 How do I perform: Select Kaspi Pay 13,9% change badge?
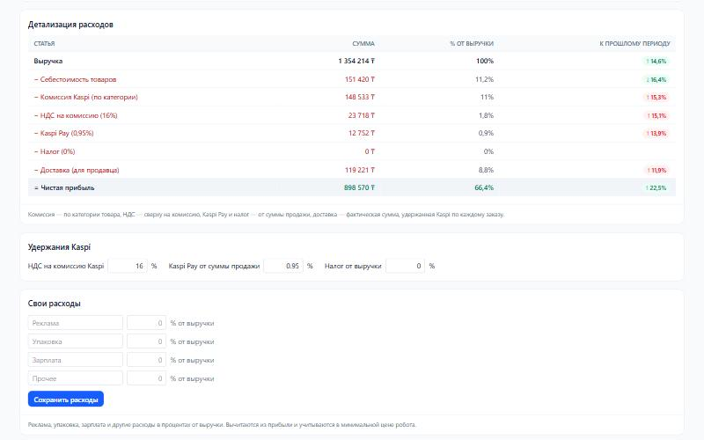pyautogui.click(x=656, y=134)
